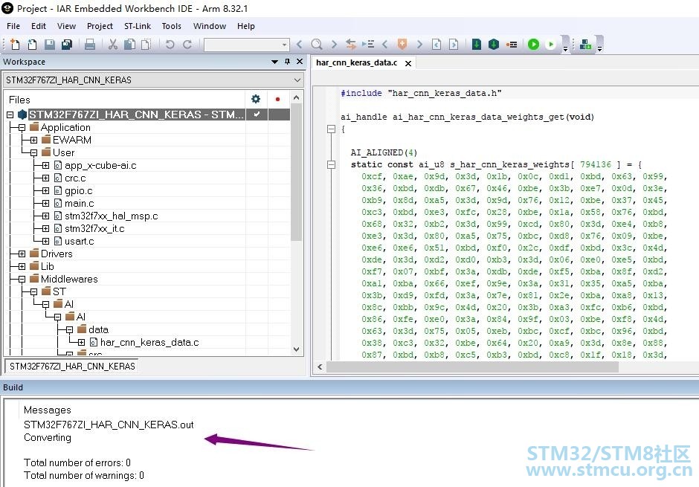
Task: Click the green chip icon at toolbar right end
Action: point(585,44)
